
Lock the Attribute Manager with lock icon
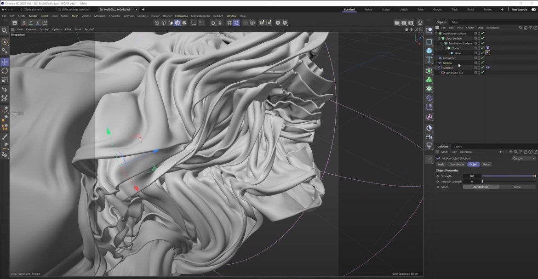point(525,152)
